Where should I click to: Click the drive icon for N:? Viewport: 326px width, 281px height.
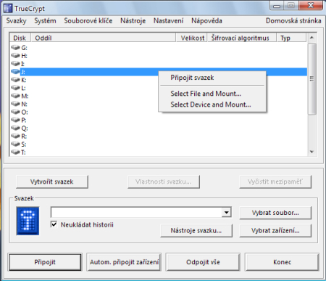pyautogui.click(x=15, y=104)
